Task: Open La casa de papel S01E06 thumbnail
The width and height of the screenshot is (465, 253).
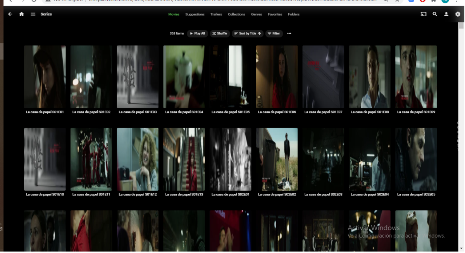Action: coord(277,77)
